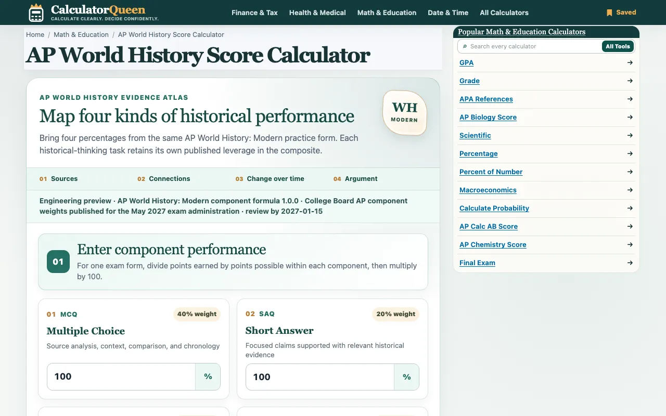Click the arrow icon beside APA References
This screenshot has width=666, height=416.
tap(630, 99)
